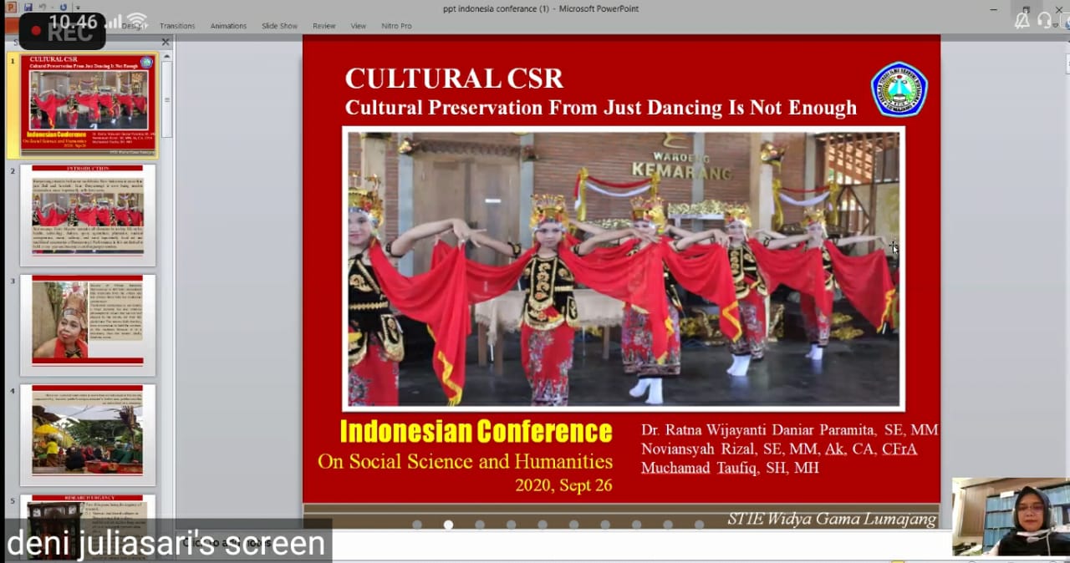Viewport: 1070px width, 563px height.
Task: Click the Redo icon in quick access toolbar
Action: pos(64,8)
